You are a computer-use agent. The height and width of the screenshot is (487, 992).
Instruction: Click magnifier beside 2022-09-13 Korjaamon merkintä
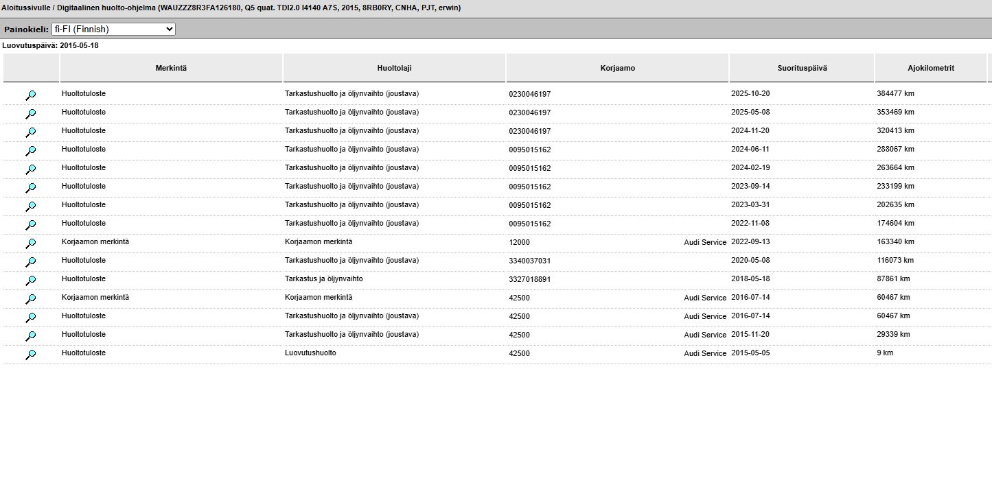point(31,243)
